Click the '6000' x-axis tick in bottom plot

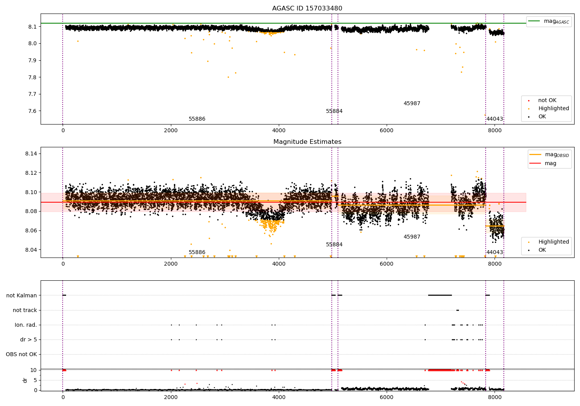coord(387,397)
